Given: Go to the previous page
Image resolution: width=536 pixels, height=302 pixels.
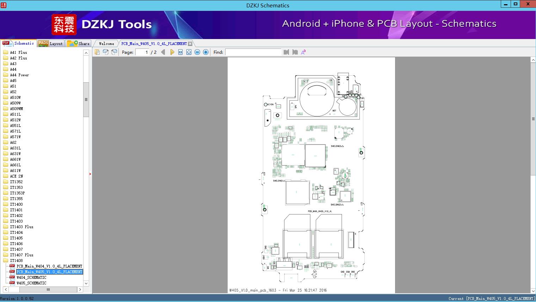Looking at the screenshot, I should tap(163, 52).
